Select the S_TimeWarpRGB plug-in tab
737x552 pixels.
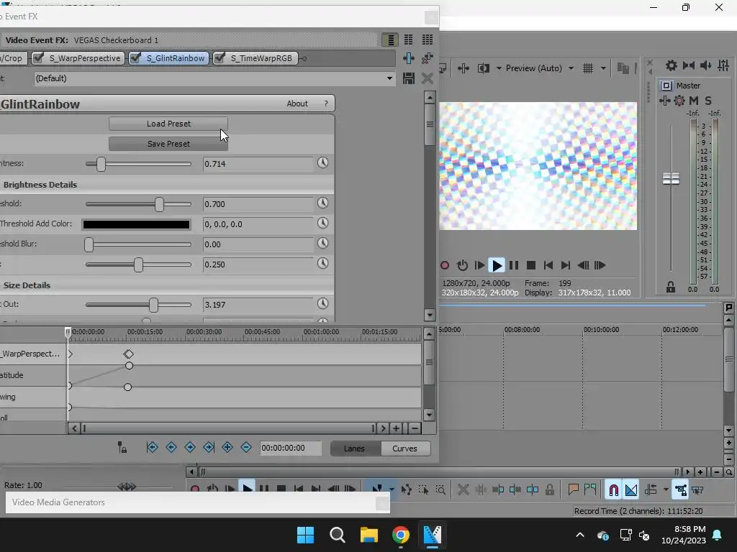[261, 58]
